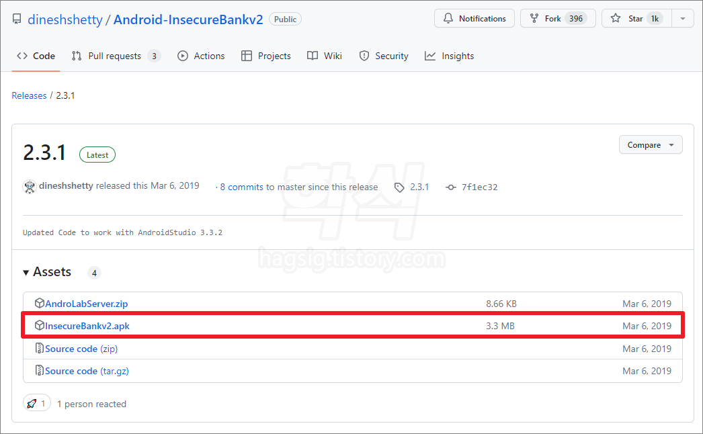Click the Assets count badge 4
The width and height of the screenshot is (703, 434).
(x=94, y=273)
